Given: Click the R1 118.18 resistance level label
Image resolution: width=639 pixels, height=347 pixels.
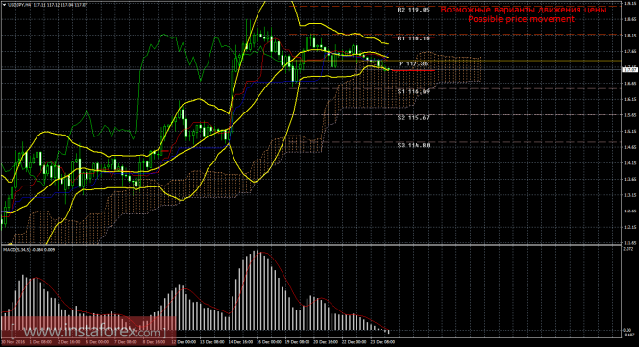Looking at the screenshot, I should pyautogui.click(x=413, y=38).
